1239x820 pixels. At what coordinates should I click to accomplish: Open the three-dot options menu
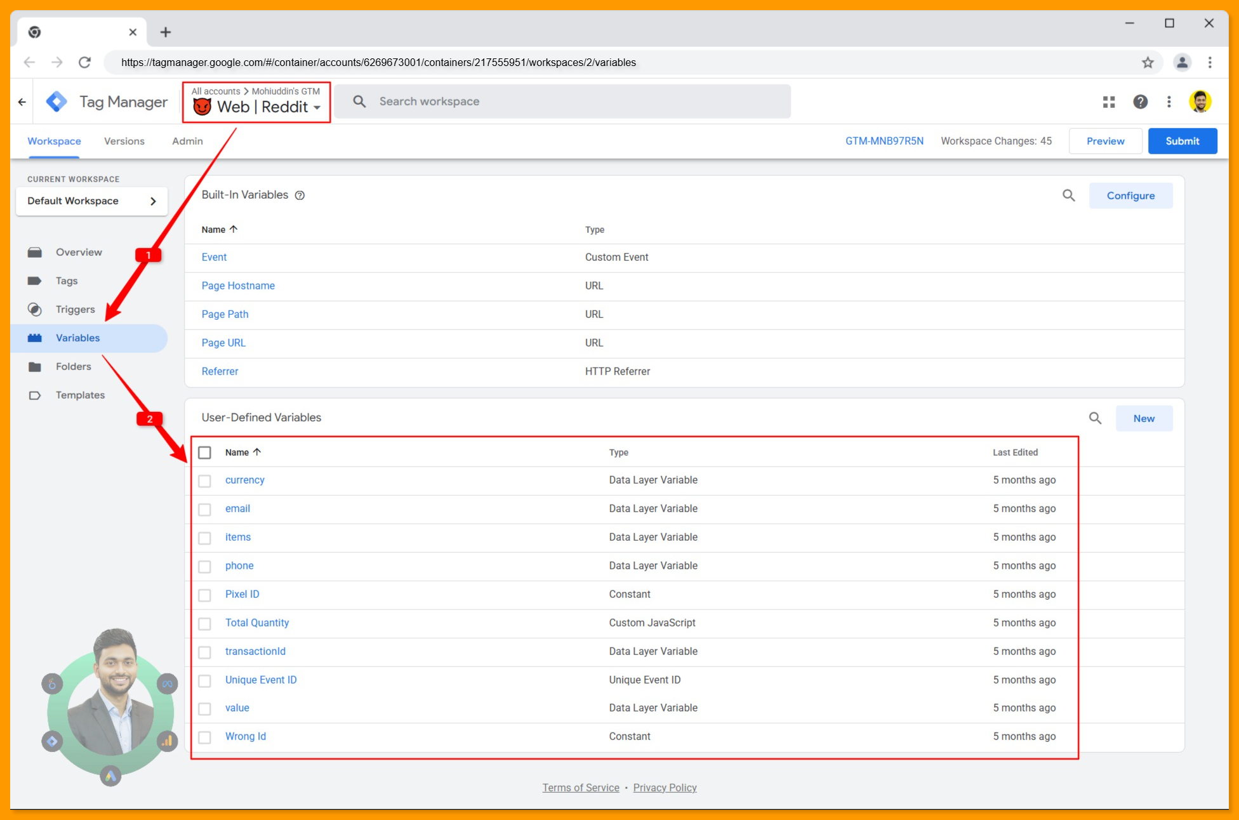pos(1169,101)
